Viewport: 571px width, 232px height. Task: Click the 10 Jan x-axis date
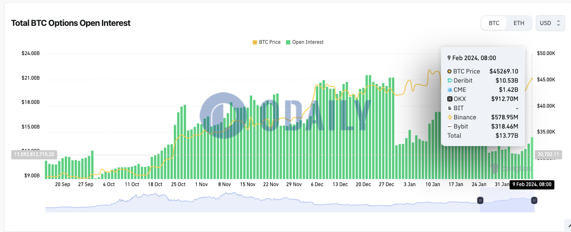pos(433,184)
